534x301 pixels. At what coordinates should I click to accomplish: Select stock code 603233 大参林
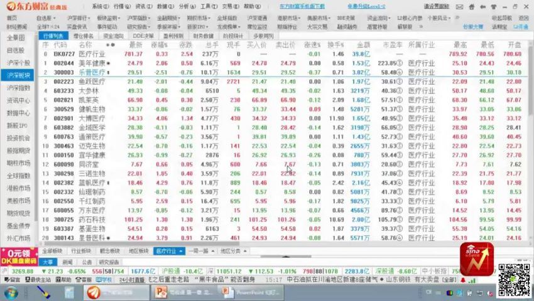point(63,91)
